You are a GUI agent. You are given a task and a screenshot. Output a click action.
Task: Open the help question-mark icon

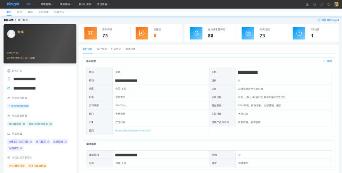(329, 5)
